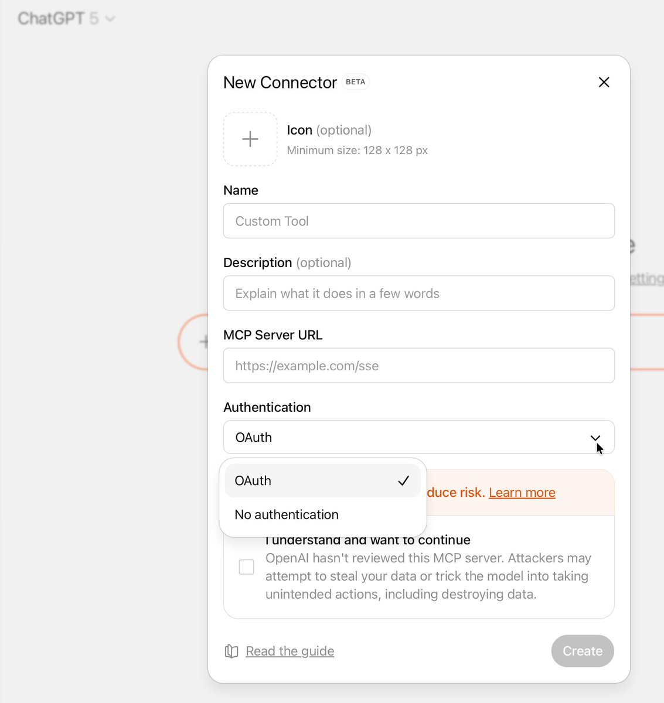
Task: Click the Custom Tool name field
Action: tap(418, 221)
